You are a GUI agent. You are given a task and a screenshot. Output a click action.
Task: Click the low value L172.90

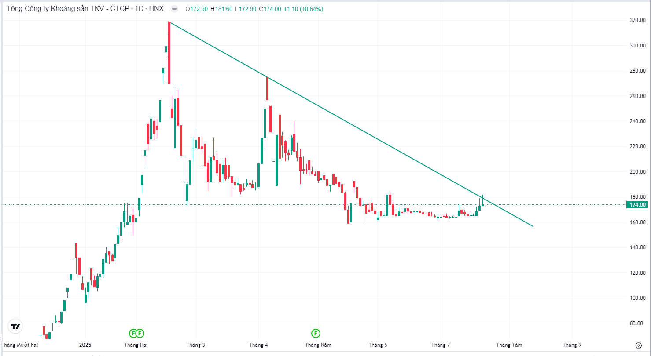246,9
